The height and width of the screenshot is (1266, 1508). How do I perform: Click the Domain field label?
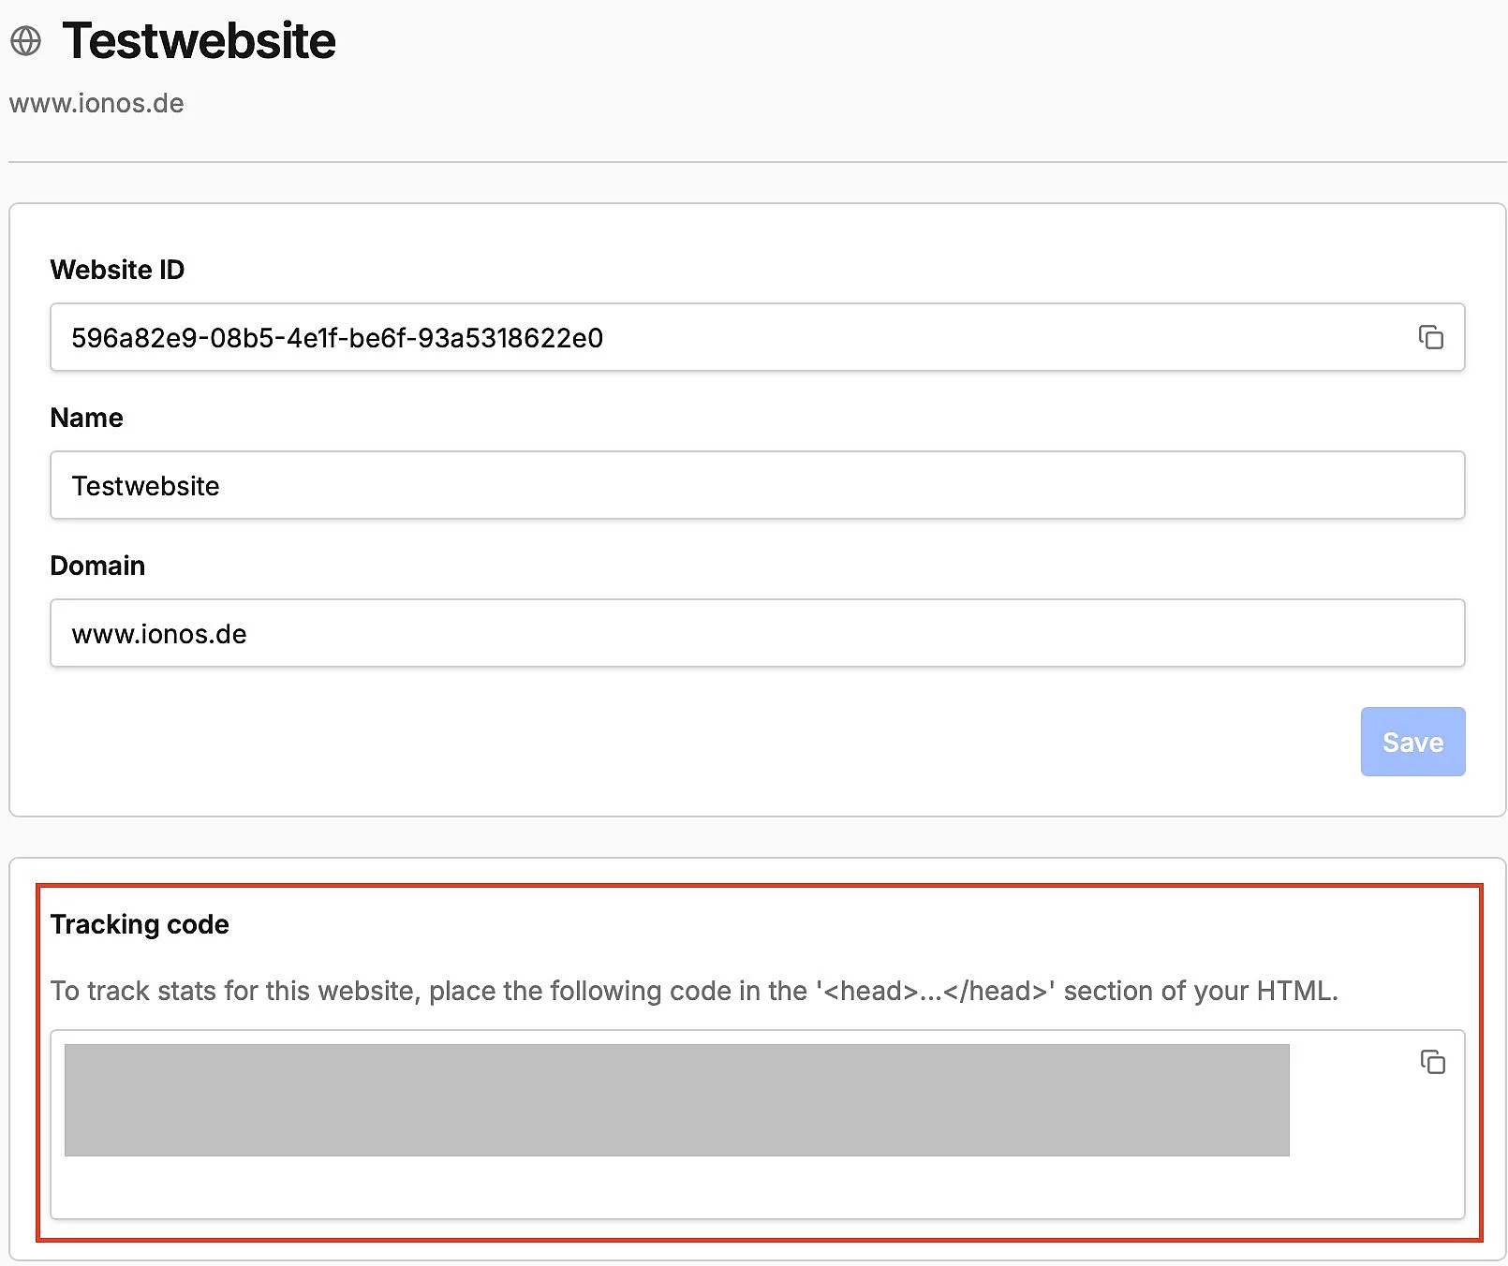coord(97,566)
